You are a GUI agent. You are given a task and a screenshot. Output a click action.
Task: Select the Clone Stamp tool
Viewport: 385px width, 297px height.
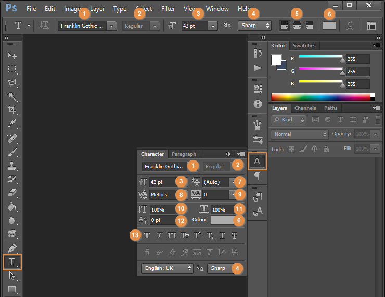point(12,166)
